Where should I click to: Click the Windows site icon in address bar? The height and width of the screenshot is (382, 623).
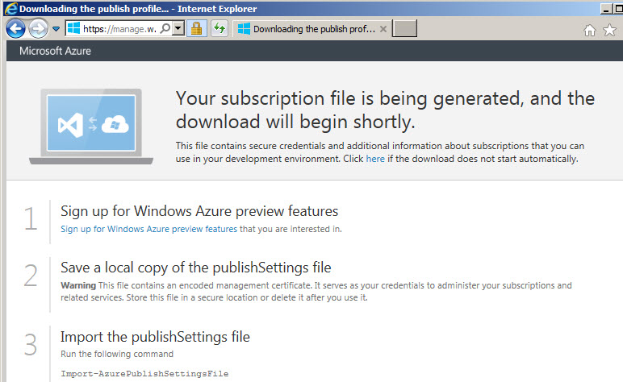coord(73,29)
